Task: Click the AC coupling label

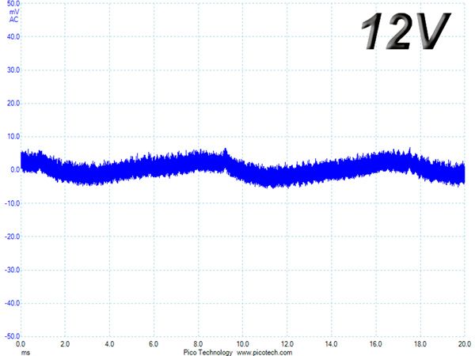Action: click(x=14, y=20)
